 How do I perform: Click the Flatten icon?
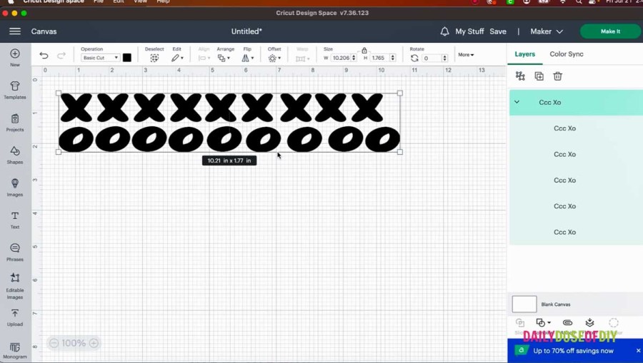pos(589,323)
